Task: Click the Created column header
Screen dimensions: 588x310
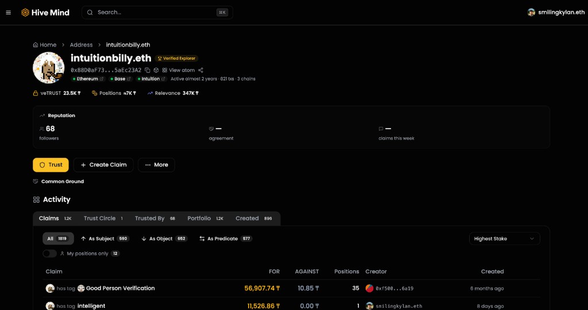Action: pyautogui.click(x=492, y=272)
